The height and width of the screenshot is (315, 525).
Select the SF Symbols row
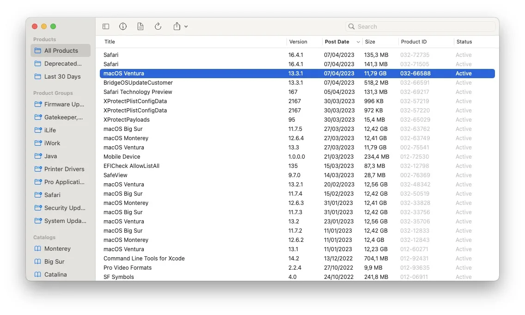point(297,277)
